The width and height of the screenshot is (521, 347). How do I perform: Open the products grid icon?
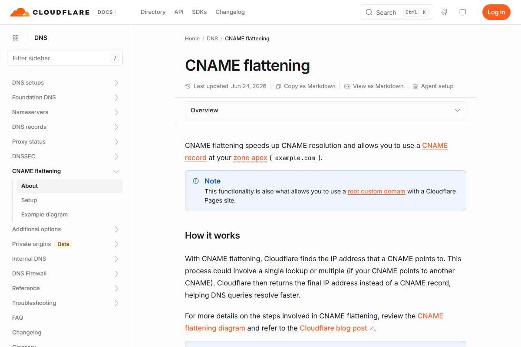(16, 38)
